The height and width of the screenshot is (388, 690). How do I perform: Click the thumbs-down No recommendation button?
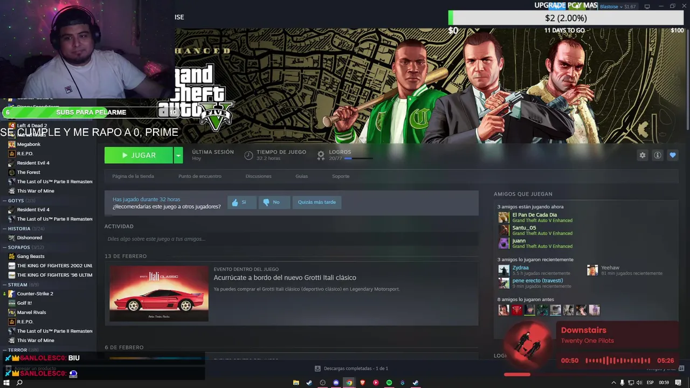tap(273, 202)
